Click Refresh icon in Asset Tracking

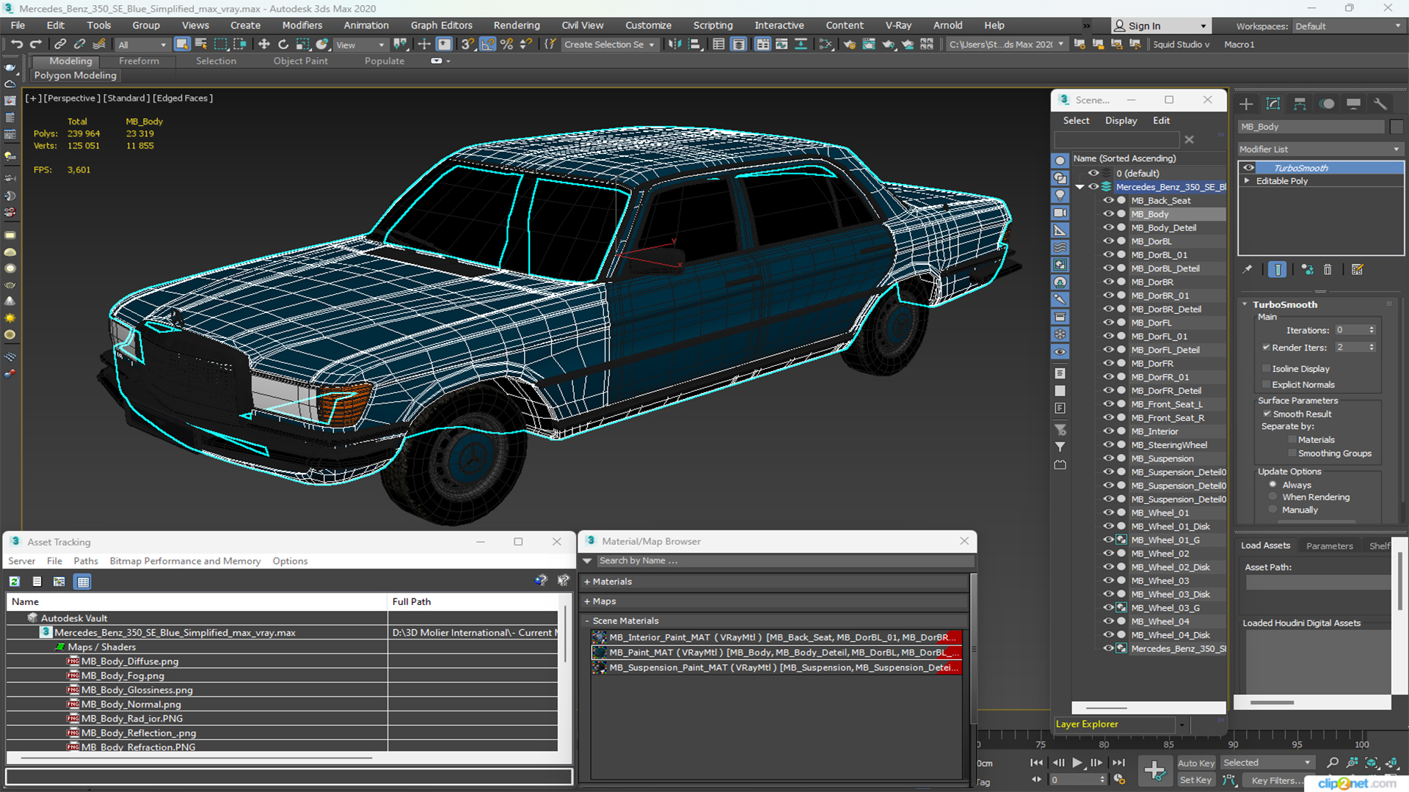point(14,582)
